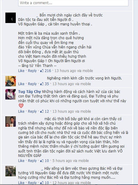Screen dimensions: 138x185
Task: Open the Tug Tăg Chy profile link
Action: coord(30,92)
